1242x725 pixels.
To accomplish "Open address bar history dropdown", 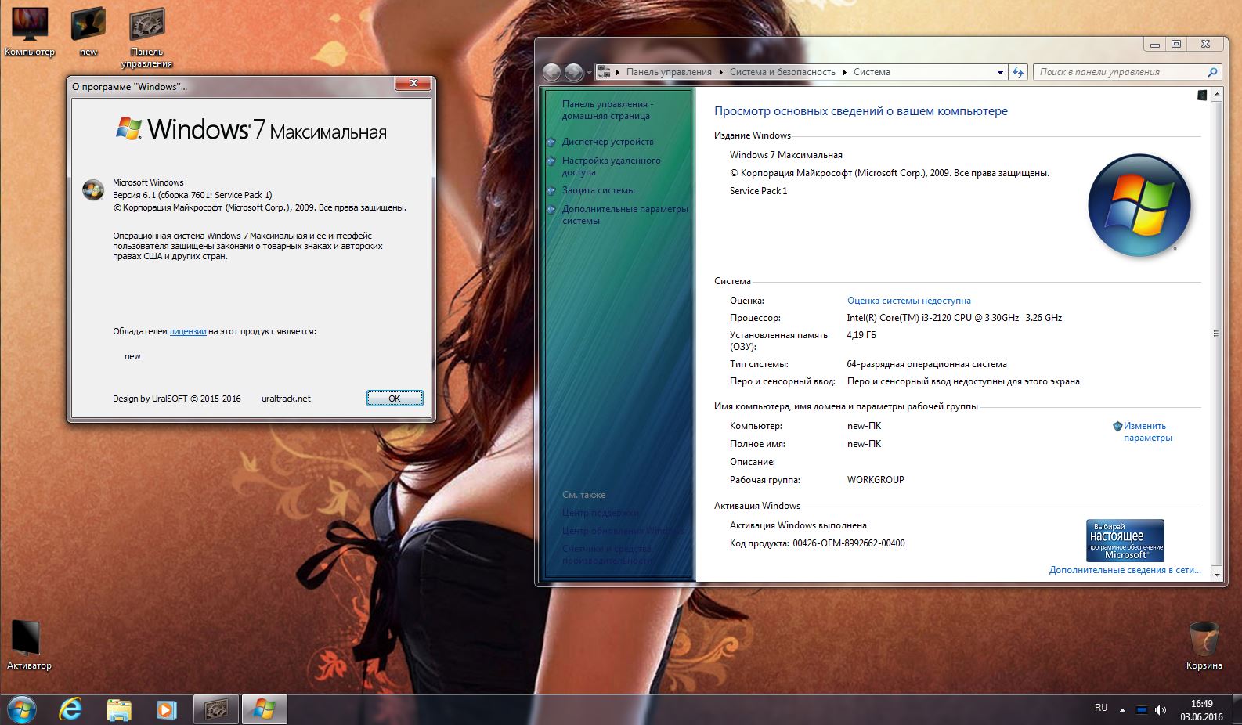I will tap(1000, 72).
